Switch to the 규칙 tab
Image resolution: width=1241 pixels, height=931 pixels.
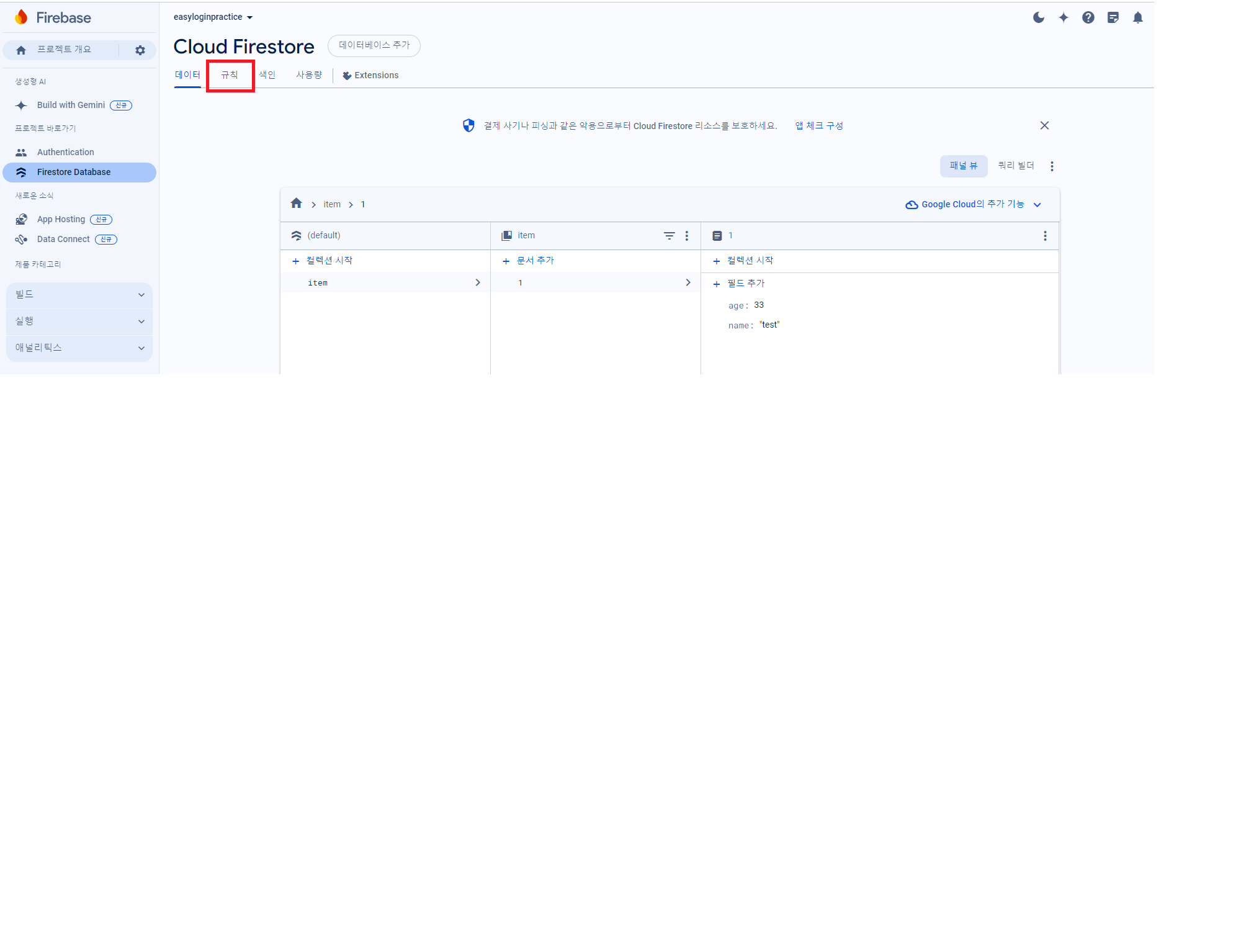point(230,75)
